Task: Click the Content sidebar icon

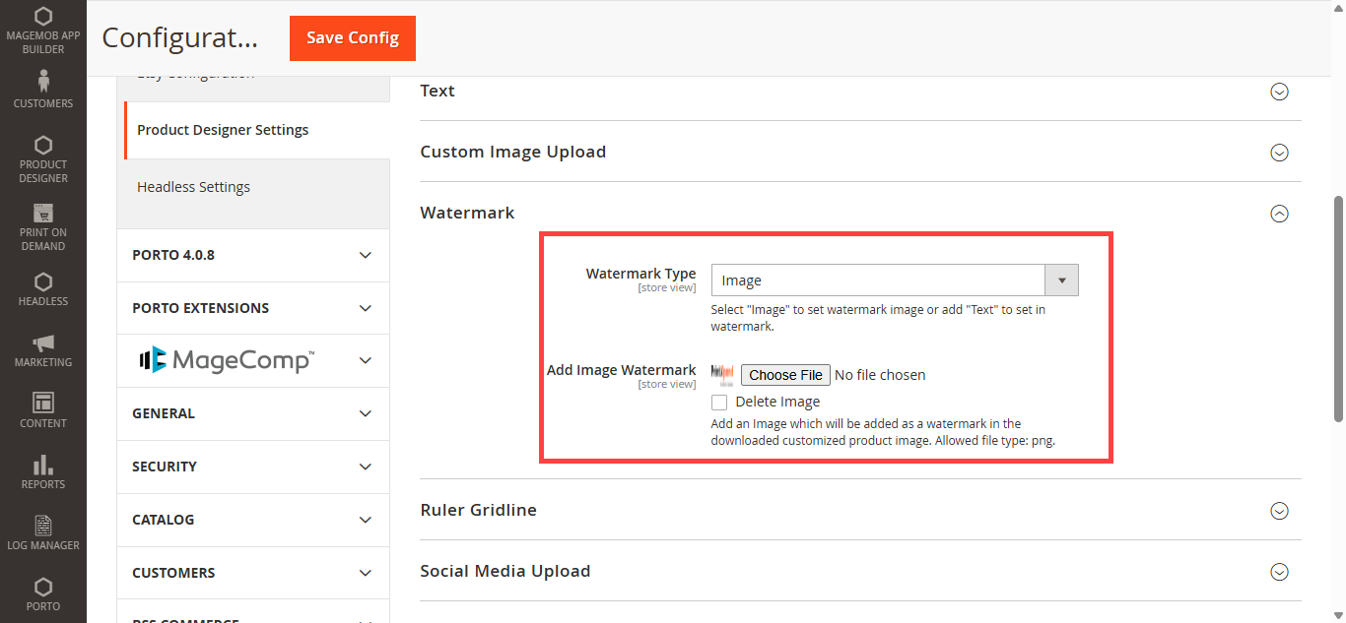Action: point(43,403)
